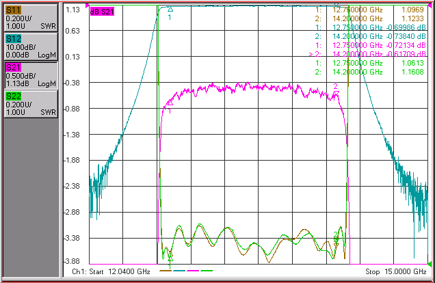Click marker 1 triangle on teal S12 trace

coord(170,10)
